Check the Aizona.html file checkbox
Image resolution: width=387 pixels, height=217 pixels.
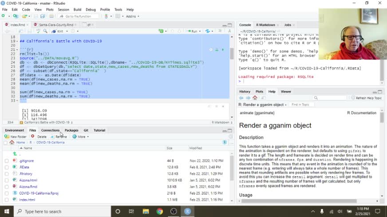point(7,180)
